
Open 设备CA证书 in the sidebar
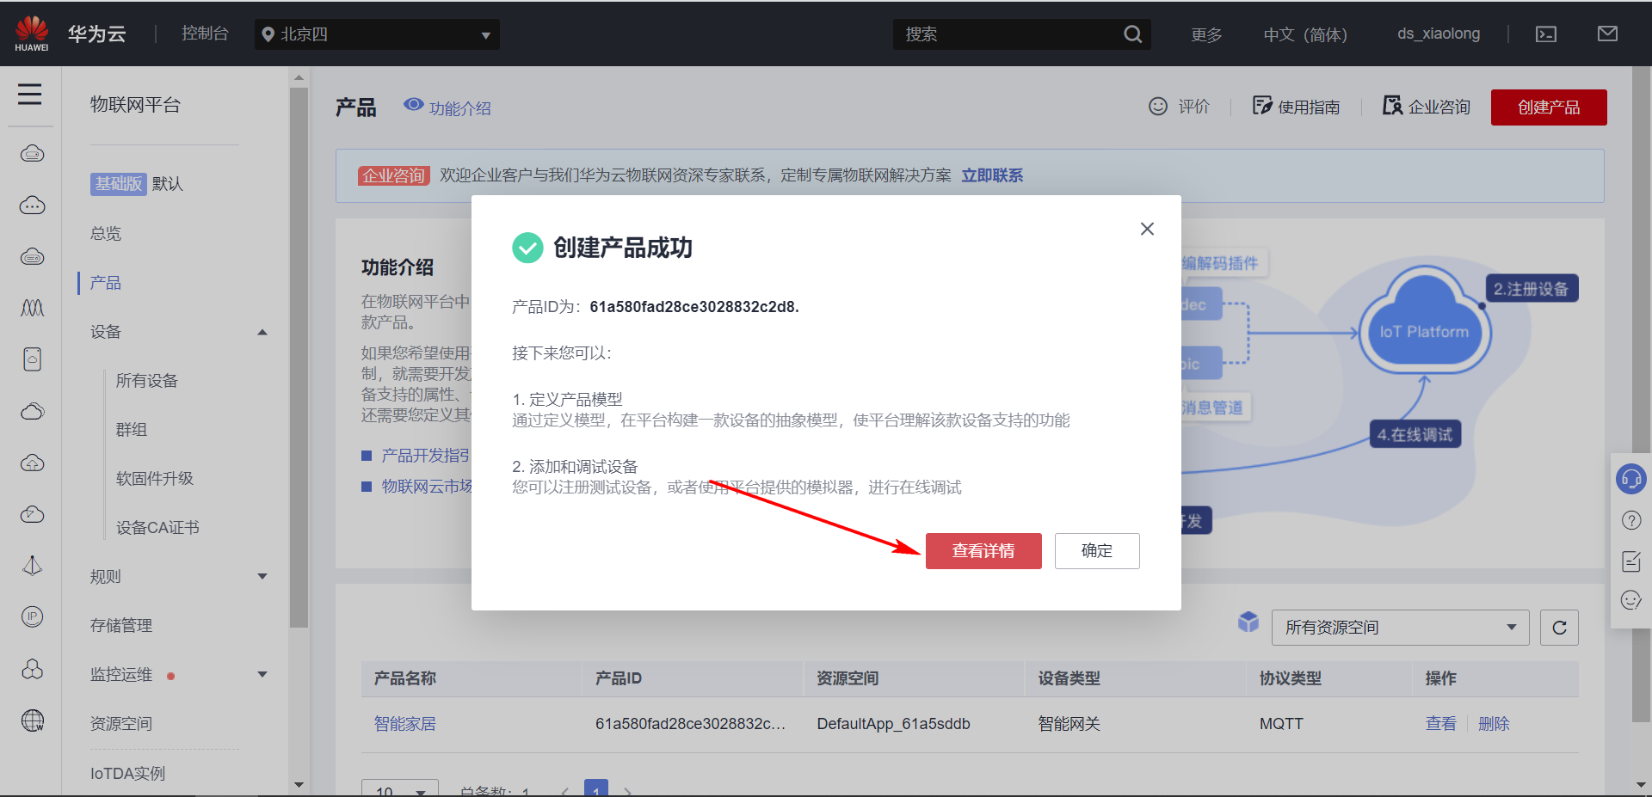pyautogui.click(x=157, y=528)
